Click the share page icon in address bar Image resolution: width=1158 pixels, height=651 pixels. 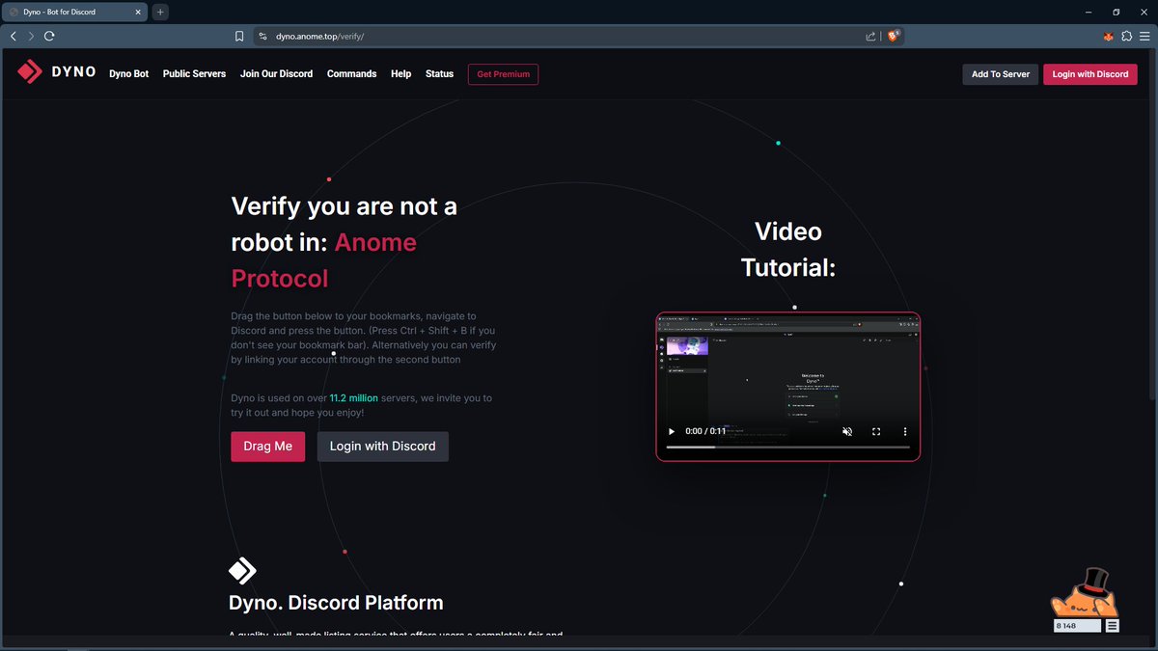pyautogui.click(x=870, y=36)
